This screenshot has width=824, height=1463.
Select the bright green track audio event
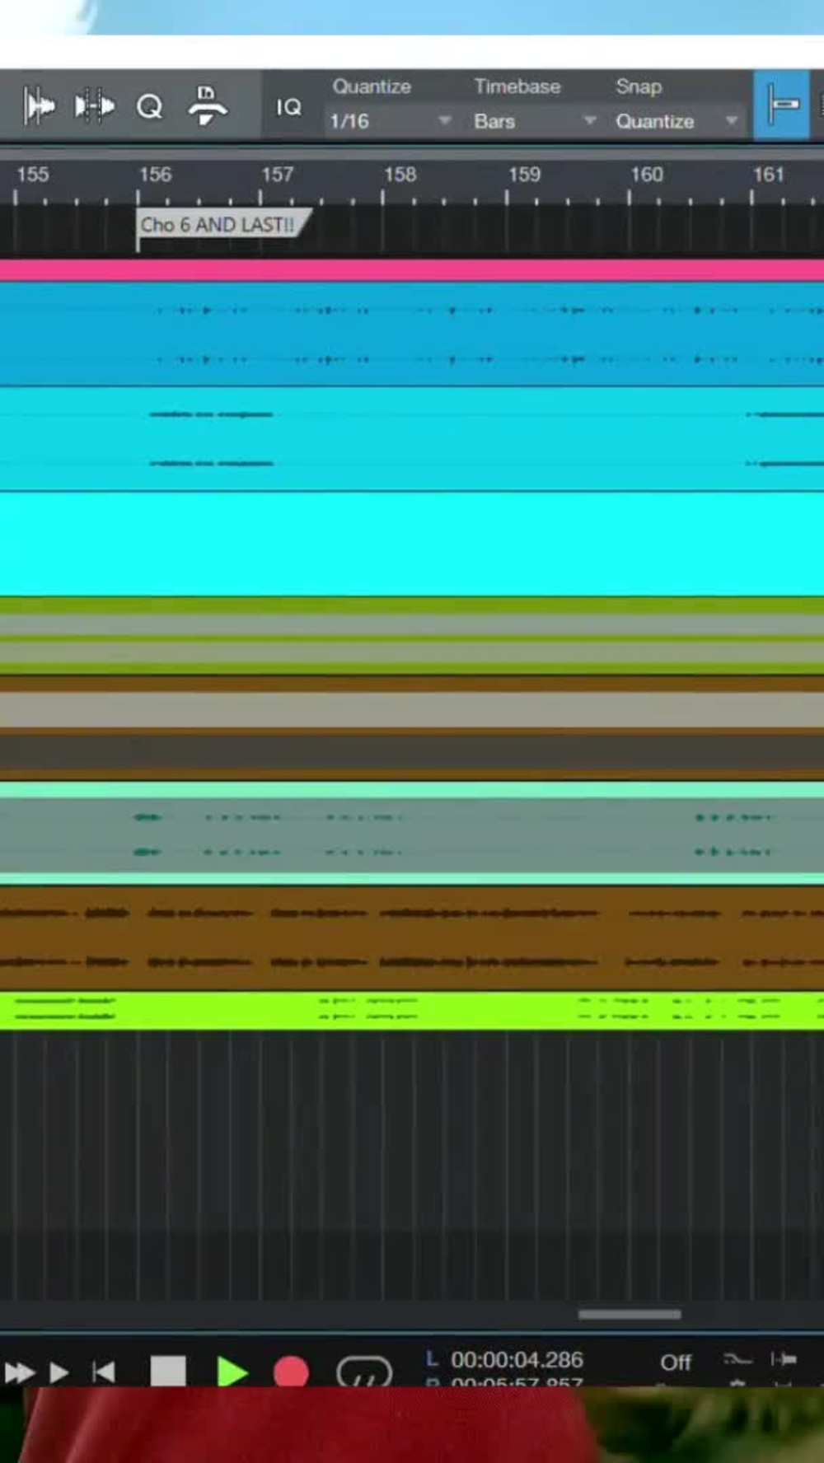412,1010
